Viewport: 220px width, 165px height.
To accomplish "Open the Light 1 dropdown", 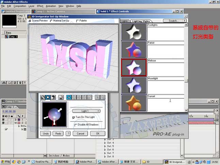I will click(x=86, y=111).
